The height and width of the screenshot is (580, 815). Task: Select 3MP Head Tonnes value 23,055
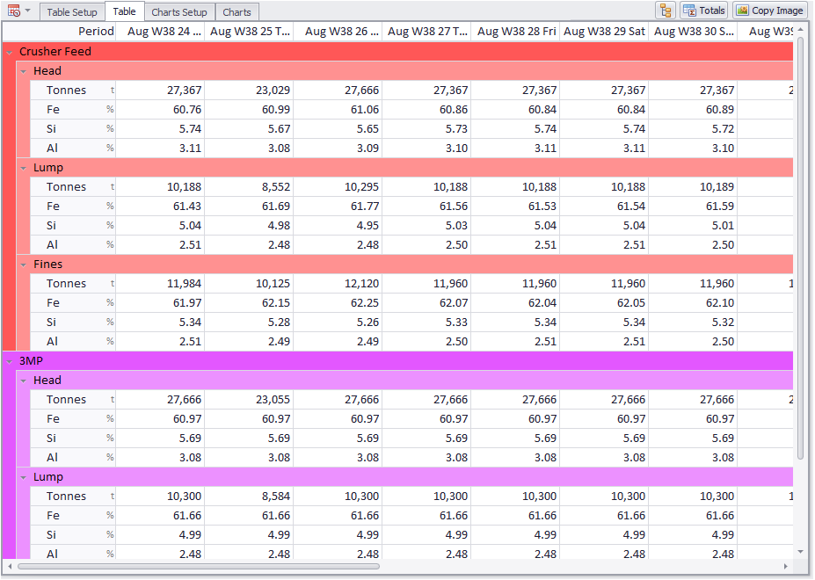(249, 400)
